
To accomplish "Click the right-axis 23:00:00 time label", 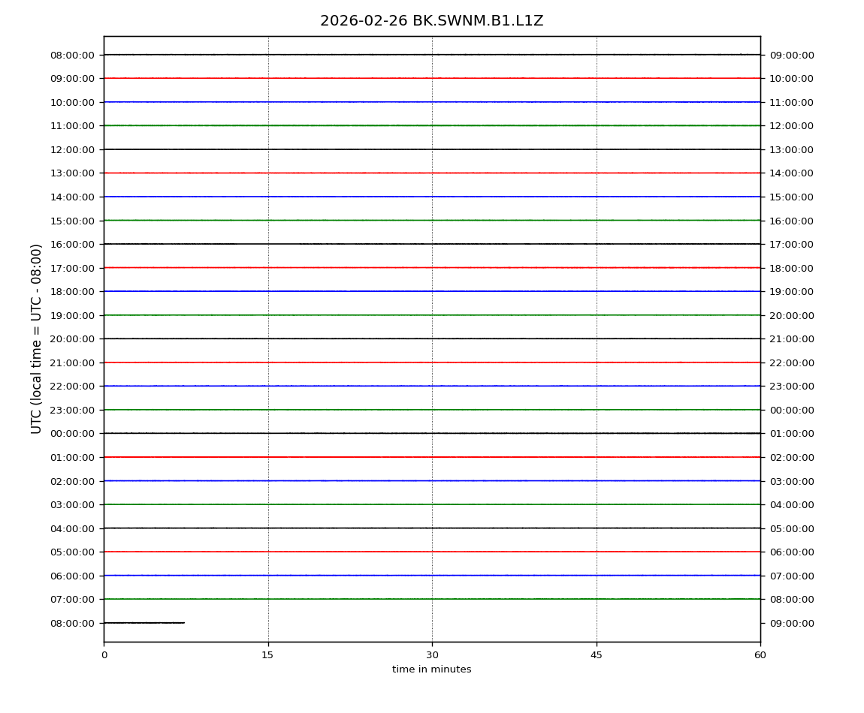I will point(791,386).
